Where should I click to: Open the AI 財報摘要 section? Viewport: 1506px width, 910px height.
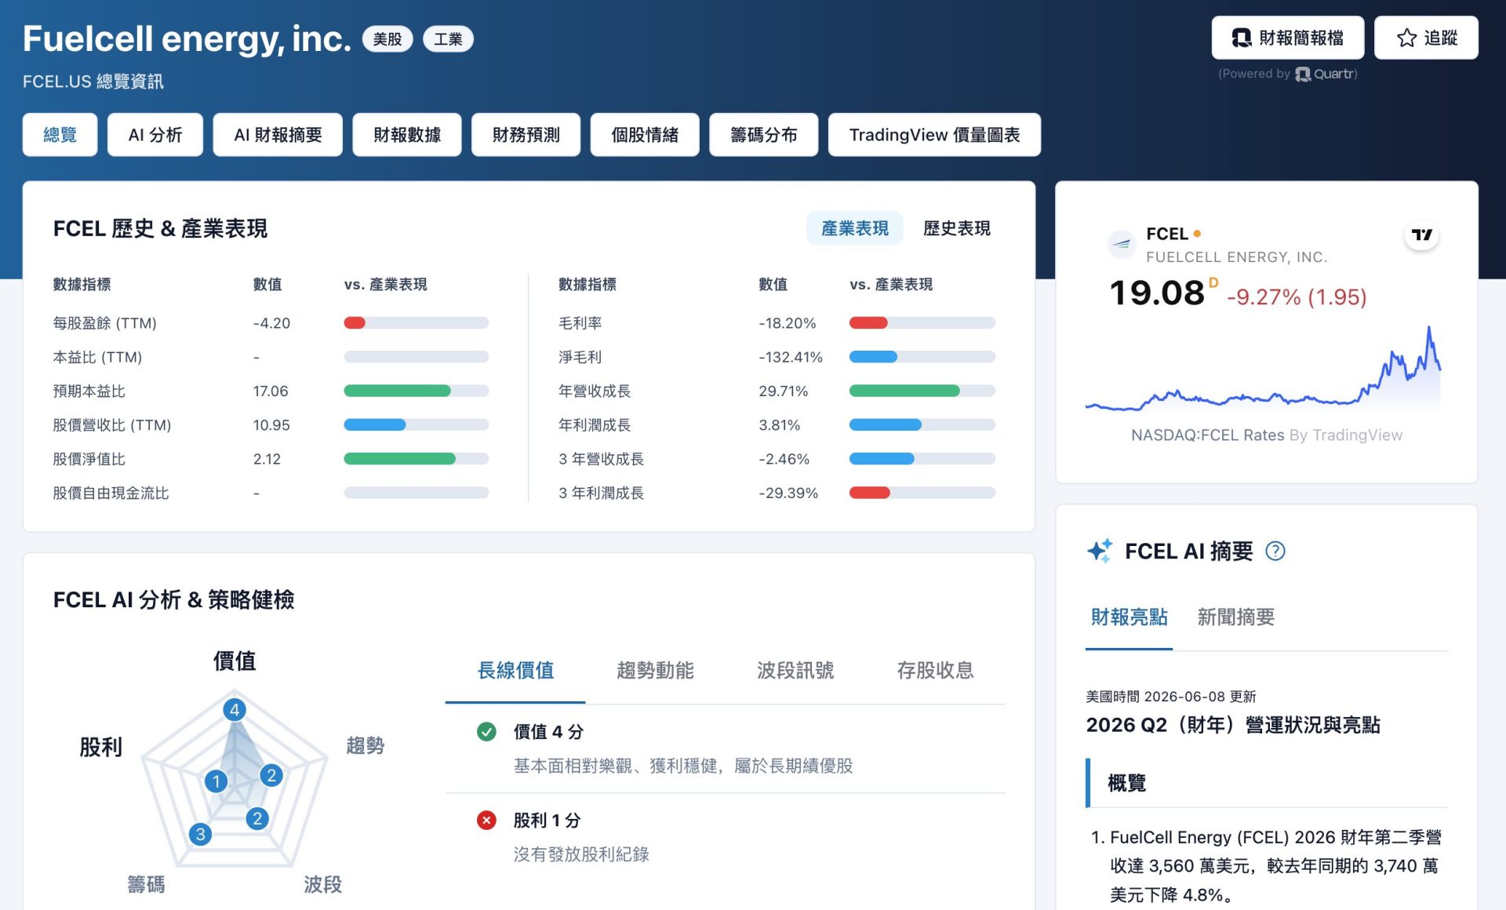tap(278, 135)
